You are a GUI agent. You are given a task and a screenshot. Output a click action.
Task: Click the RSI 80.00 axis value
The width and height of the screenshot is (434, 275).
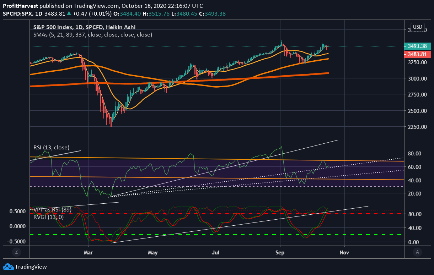tap(415, 154)
